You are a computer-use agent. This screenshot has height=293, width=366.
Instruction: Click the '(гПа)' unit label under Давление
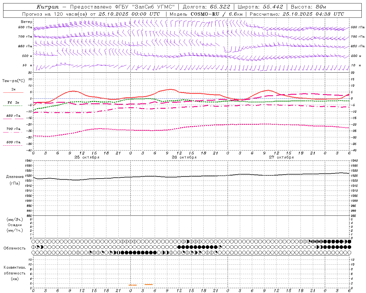point(15,183)
